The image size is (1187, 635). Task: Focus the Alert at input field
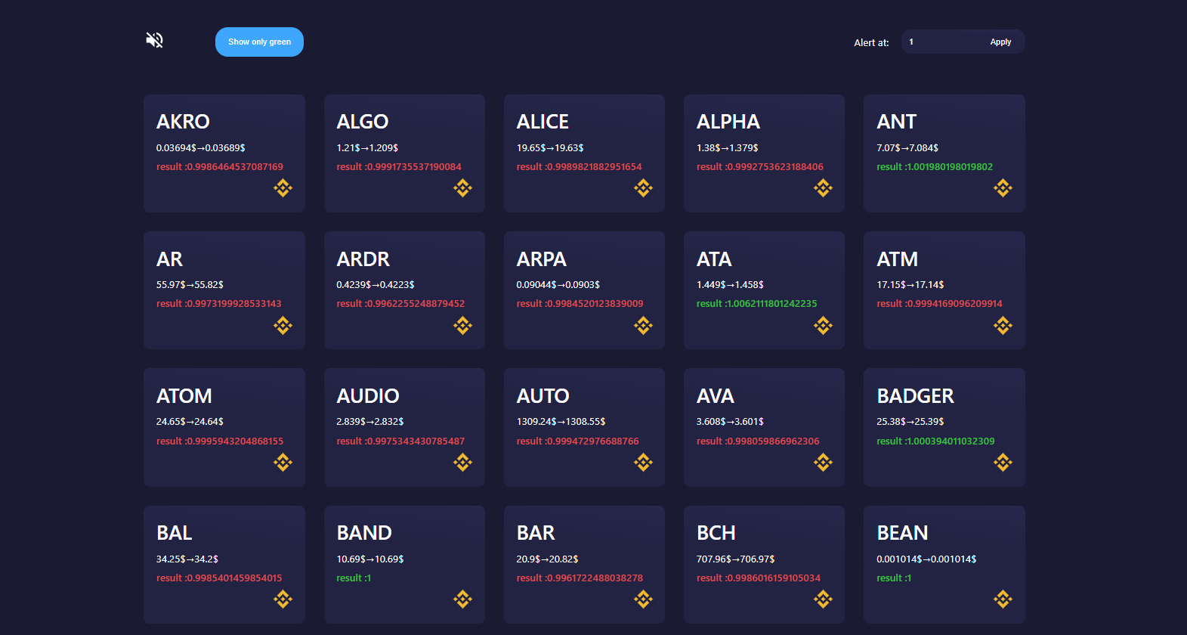coord(943,42)
